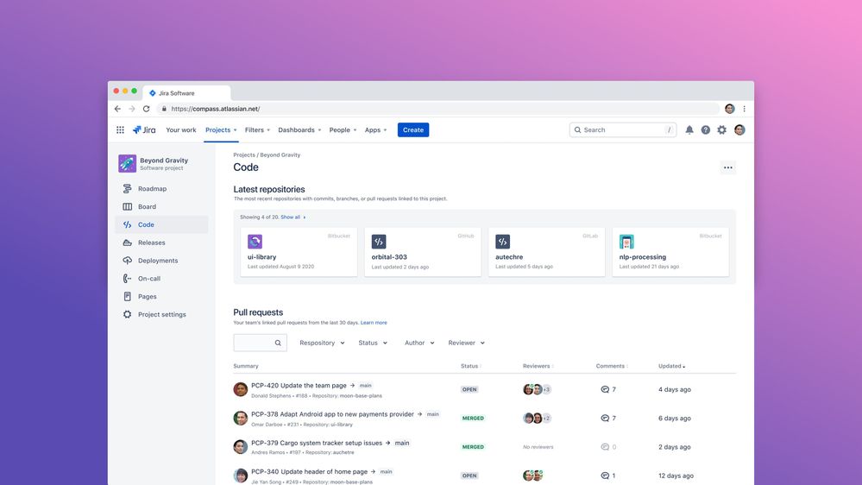
Task: Select Code in the sidebar
Action: pyautogui.click(x=161, y=224)
